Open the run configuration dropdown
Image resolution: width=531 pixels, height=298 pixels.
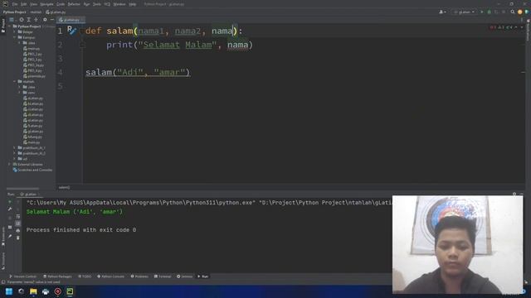pyautogui.click(x=465, y=12)
